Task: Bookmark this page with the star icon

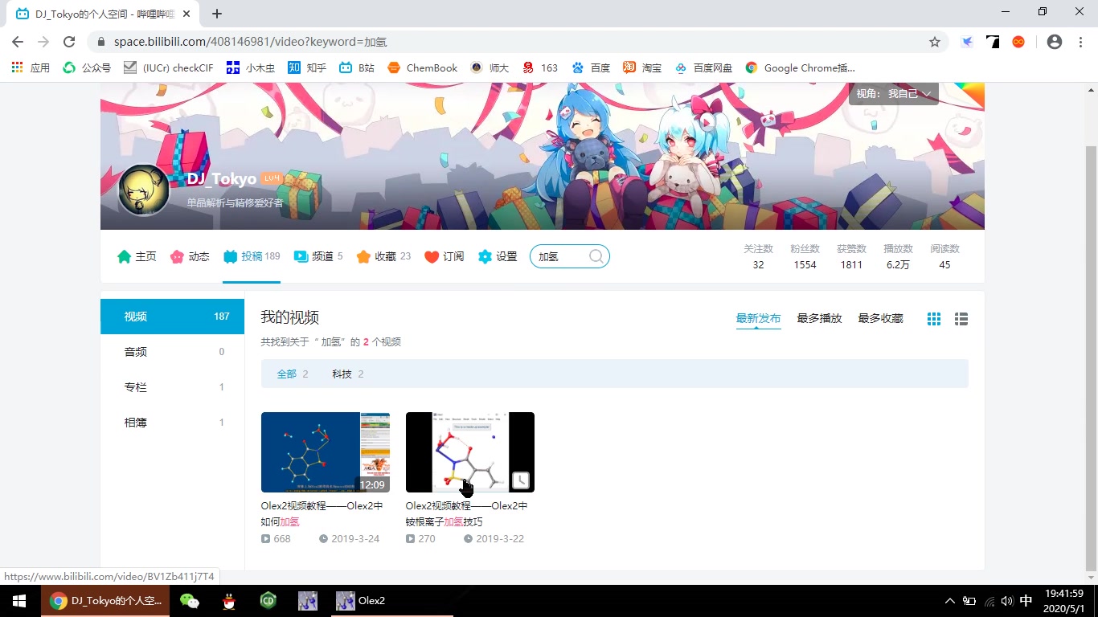Action: coord(934,42)
